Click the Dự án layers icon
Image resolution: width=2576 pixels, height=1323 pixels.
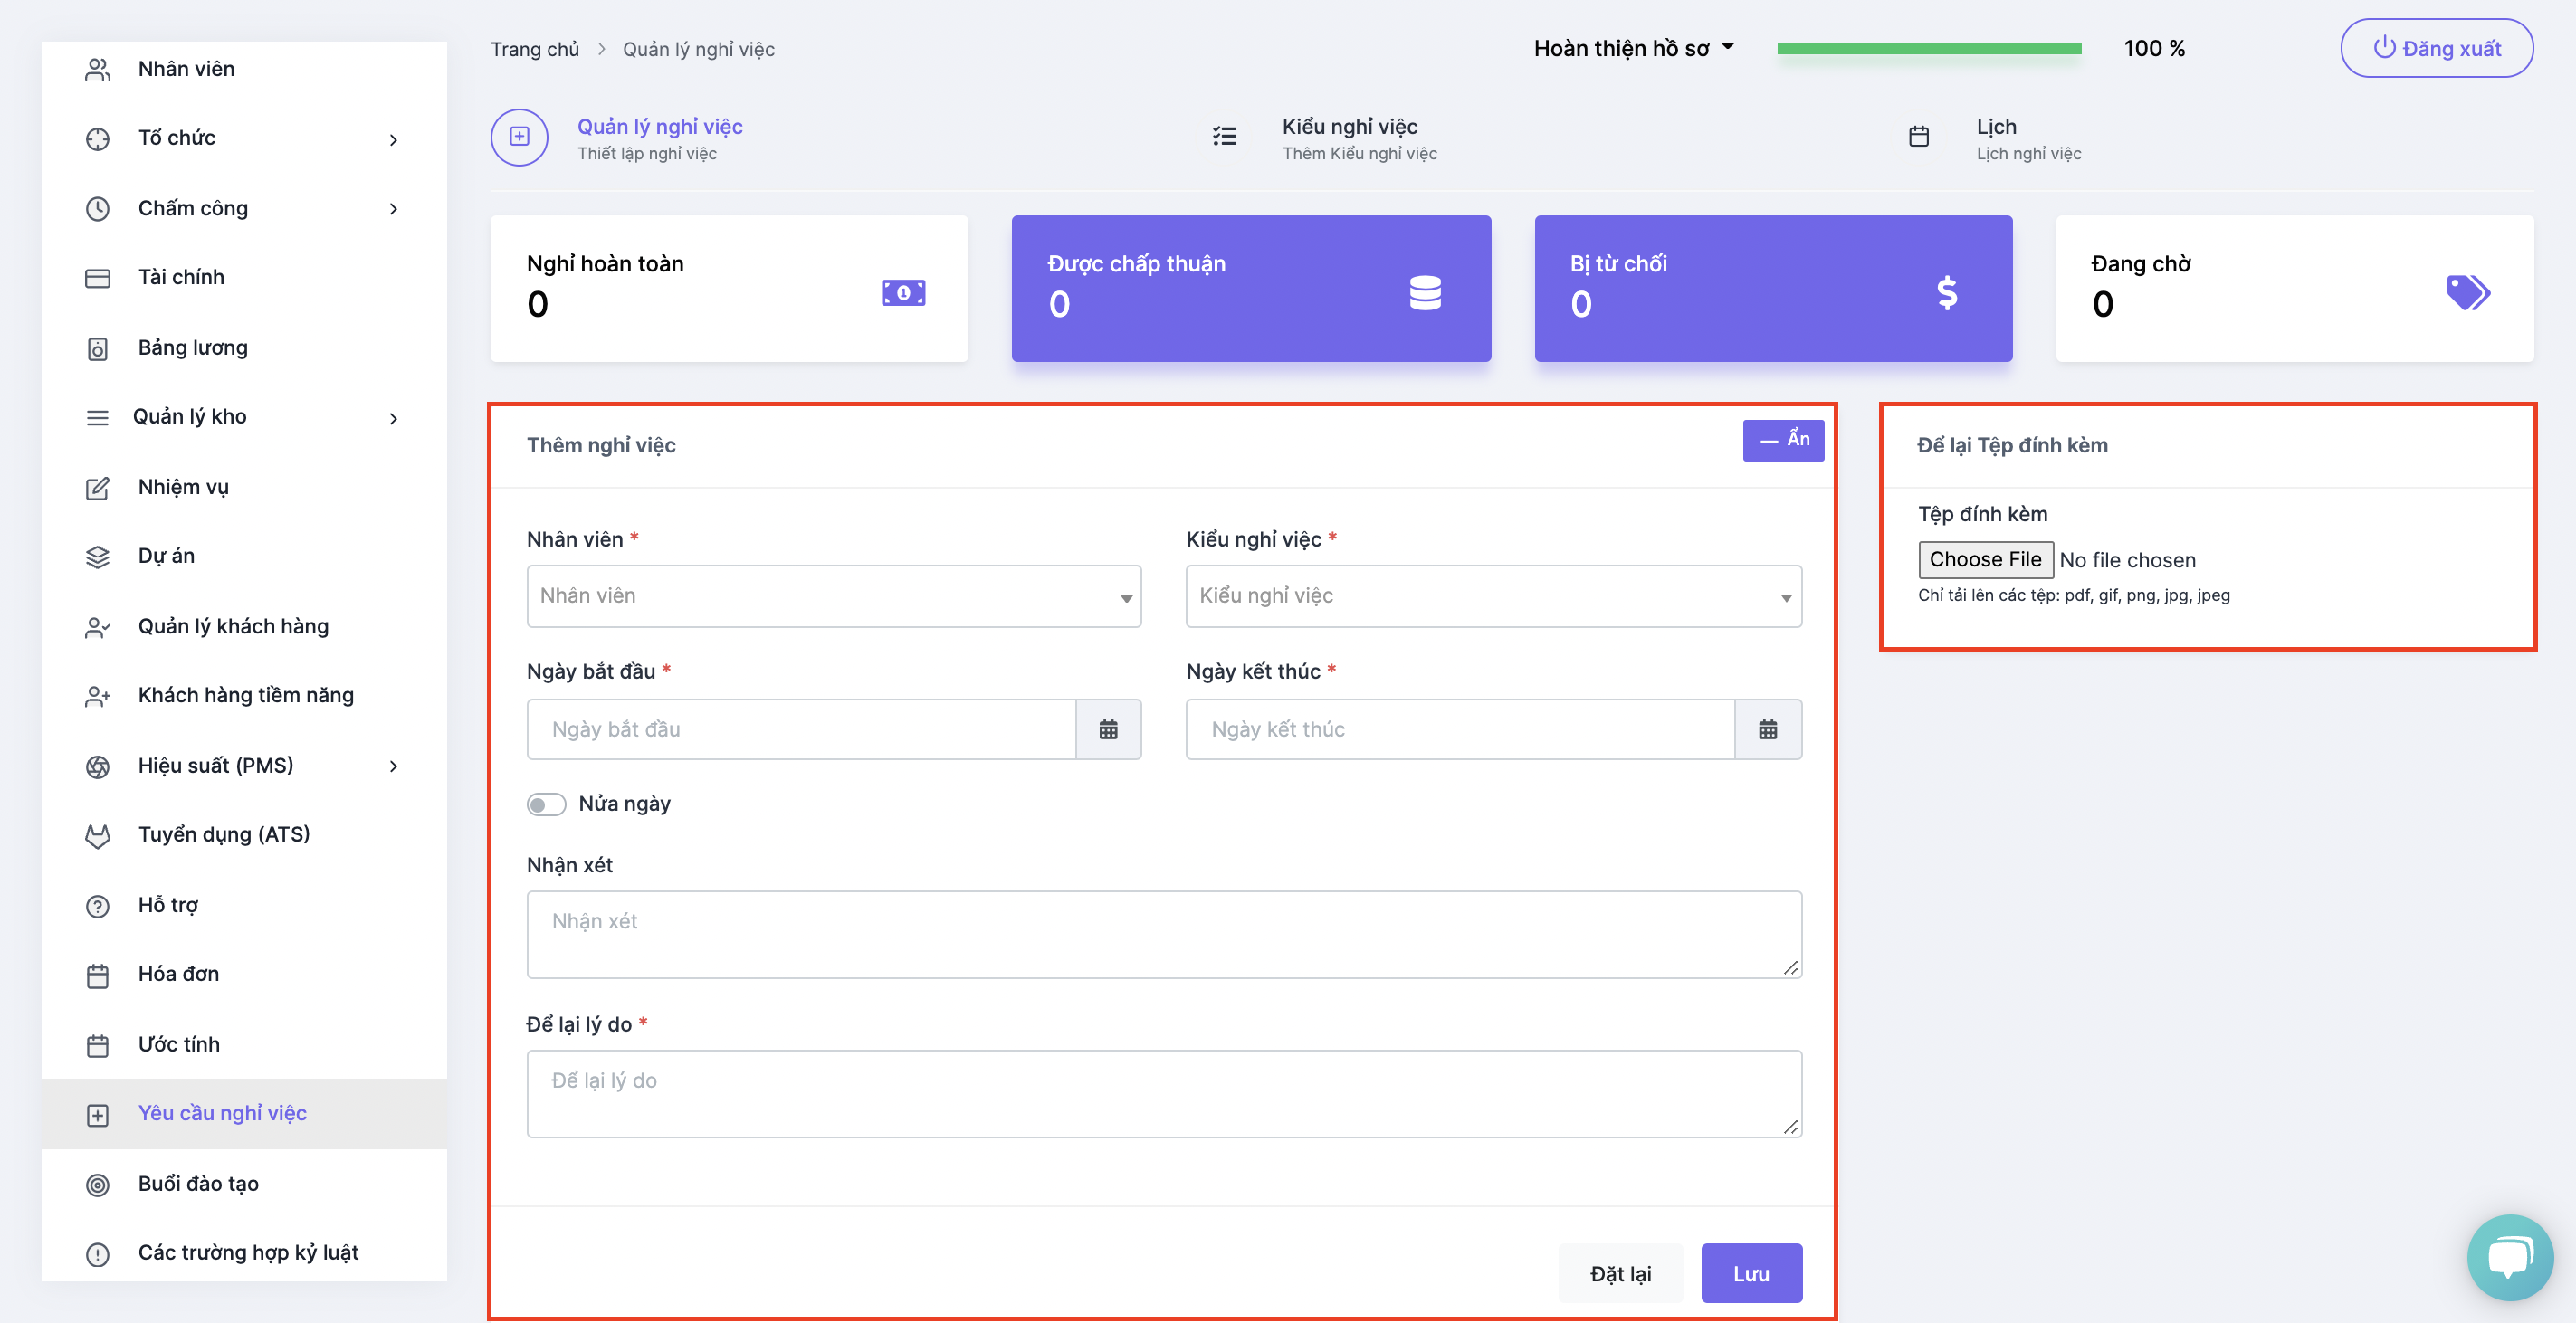[97, 557]
